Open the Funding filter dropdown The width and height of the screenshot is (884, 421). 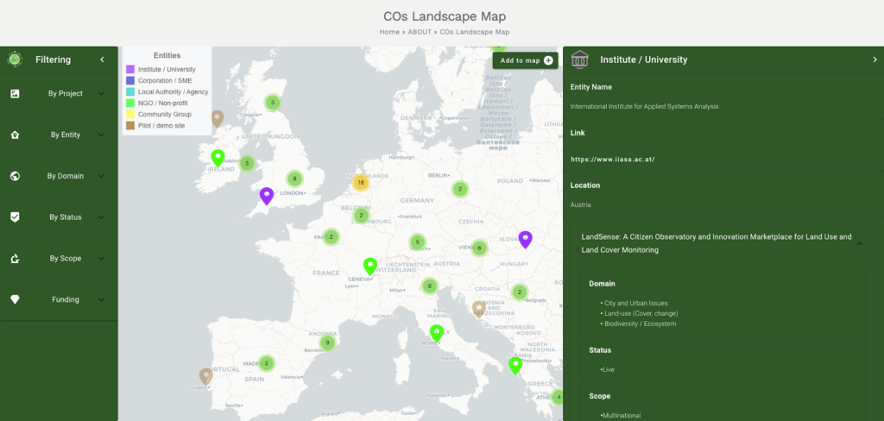(x=101, y=299)
